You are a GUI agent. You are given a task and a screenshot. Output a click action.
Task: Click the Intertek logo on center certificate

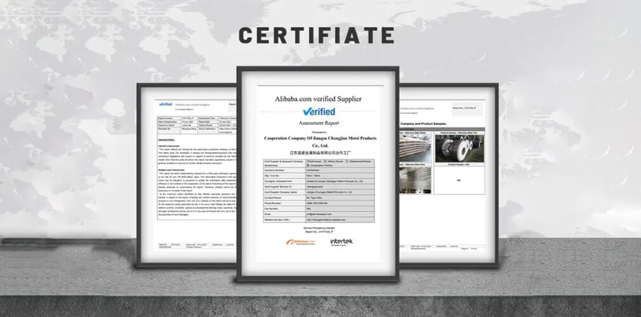(343, 242)
